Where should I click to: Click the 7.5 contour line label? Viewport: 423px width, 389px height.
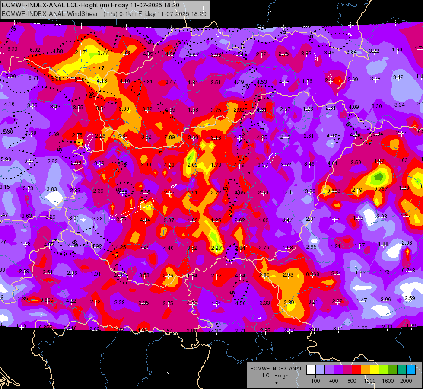pos(148,40)
